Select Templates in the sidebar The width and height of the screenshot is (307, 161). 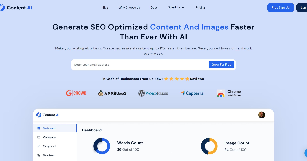(49, 155)
